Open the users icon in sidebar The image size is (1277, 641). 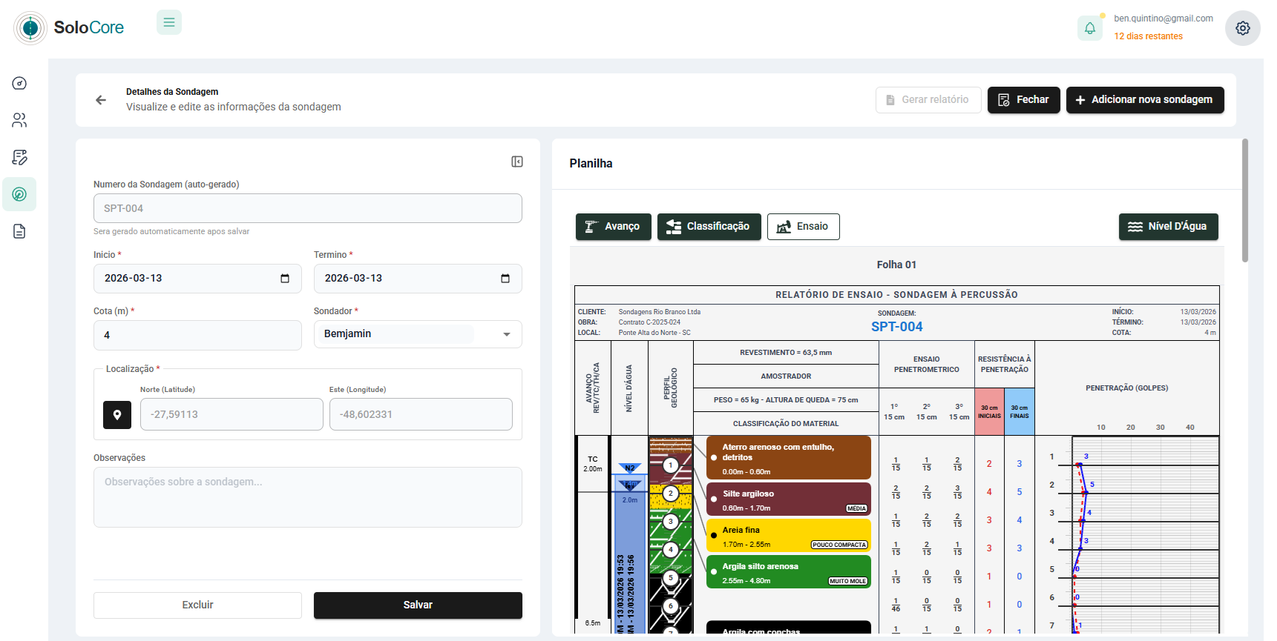click(x=19, y=120)
